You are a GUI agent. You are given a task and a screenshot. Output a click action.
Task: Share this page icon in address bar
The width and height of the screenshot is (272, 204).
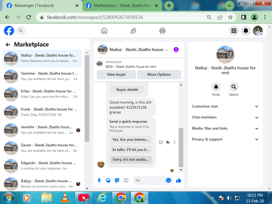220,17
